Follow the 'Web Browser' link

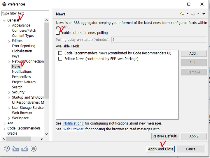point(73,129)
